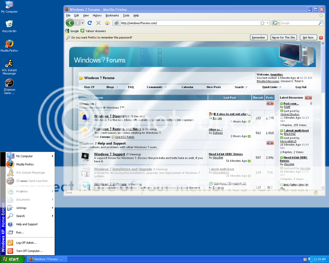Expand Search submenu in Start menu

[x=53, y=216]
